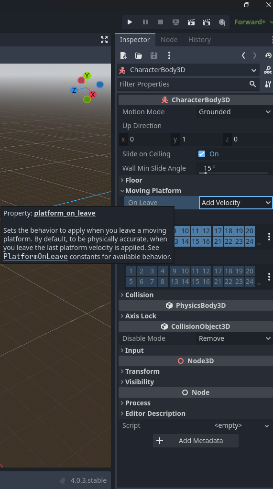
Task: Click the red X axis gizmo handle
Action: (92, 95)
